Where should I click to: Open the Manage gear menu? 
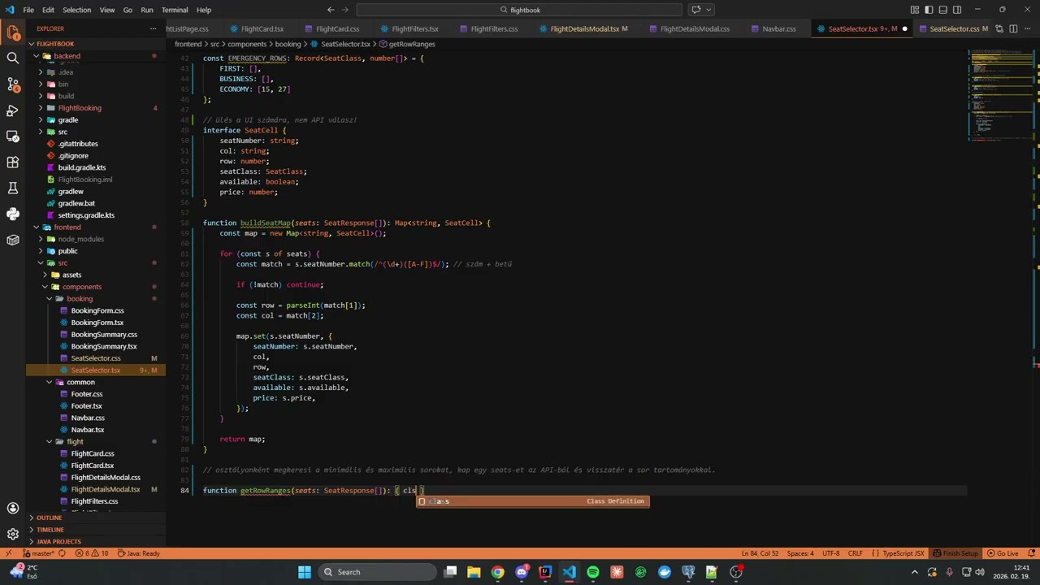13,534
